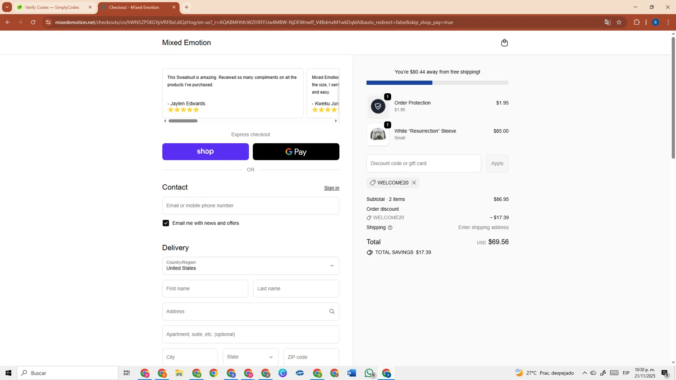Image resolution: width=676 pixels, height=380 pixels.
Task: Click the ZIP code field
Action: click(x=311, y=357)
